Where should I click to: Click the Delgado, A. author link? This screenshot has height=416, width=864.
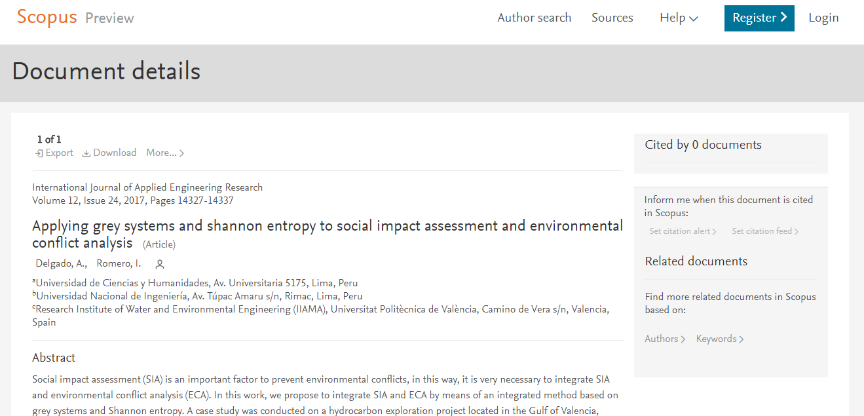tap(61, 264)
